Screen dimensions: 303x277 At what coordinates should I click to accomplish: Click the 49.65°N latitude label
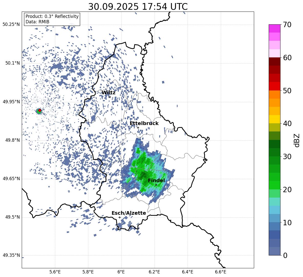click(x=11, y=179)
